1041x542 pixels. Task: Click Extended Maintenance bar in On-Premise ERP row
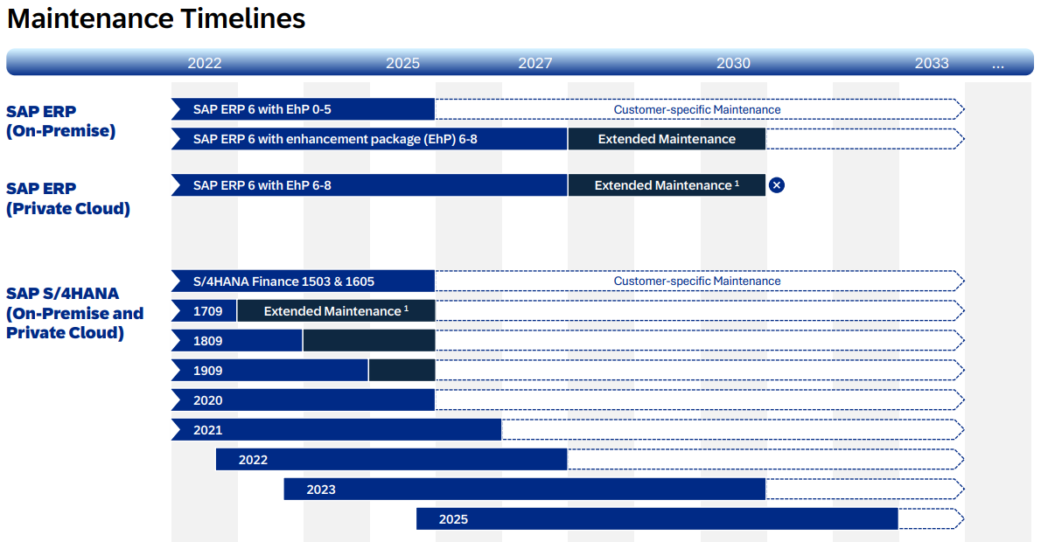click(x=667, y=139)
